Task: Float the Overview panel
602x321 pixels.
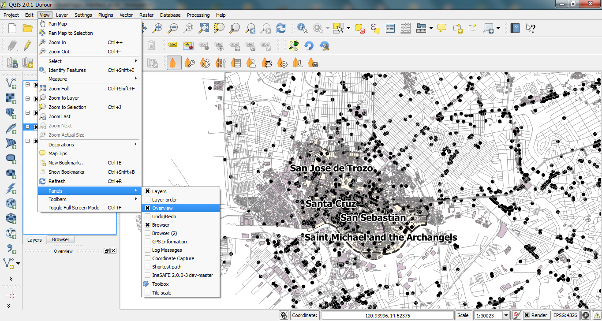Action: [x=106, y=251]
